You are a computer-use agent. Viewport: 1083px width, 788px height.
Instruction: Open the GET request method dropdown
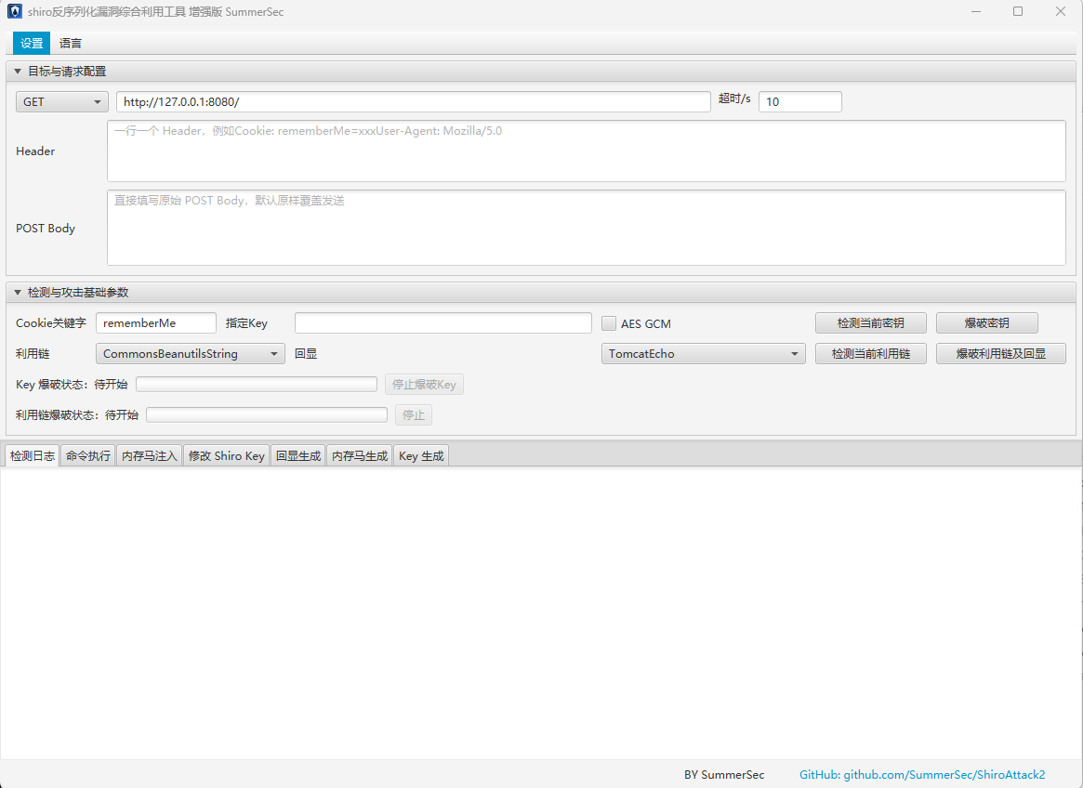tap(62, 102)
